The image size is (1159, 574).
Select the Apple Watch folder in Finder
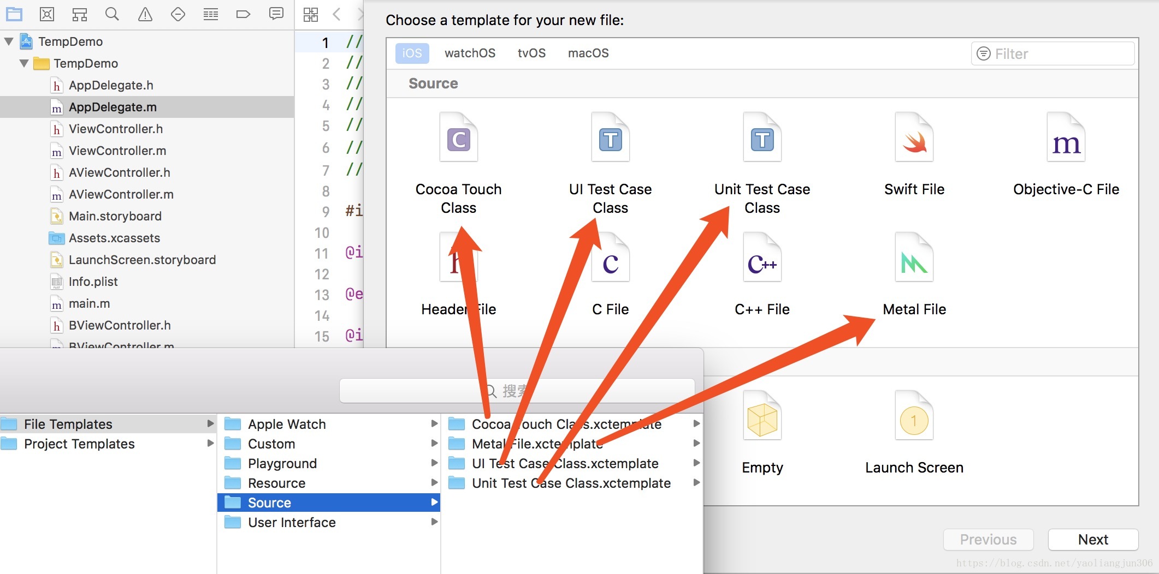click(x=329, y=424)
